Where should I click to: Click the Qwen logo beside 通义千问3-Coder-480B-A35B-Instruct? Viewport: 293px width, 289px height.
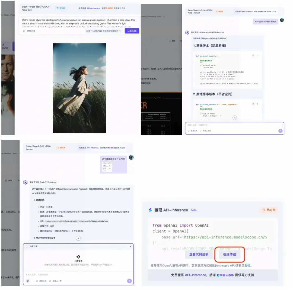tap(187, 33)
